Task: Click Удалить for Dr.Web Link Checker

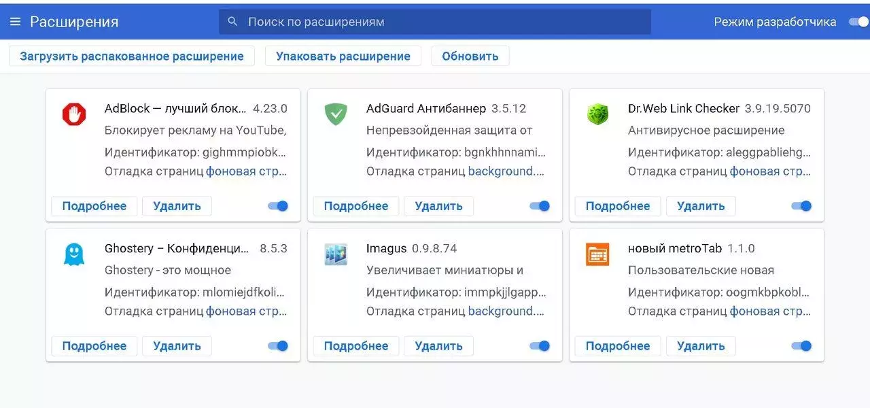Action: (701, 206)
